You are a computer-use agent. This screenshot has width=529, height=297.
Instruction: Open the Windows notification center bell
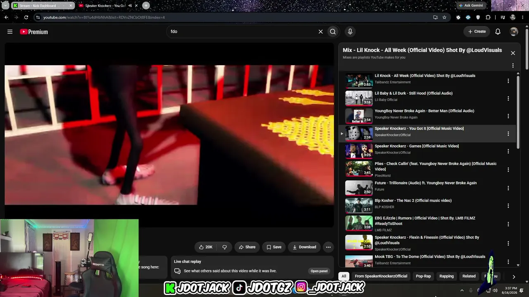point(522,290)
